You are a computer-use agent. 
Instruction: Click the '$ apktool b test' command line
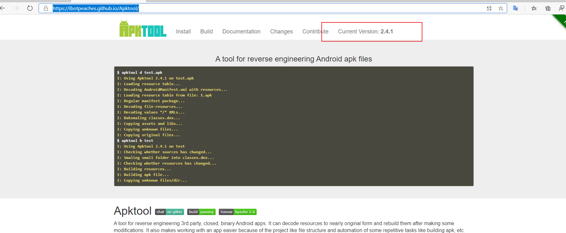coord(135,141)
